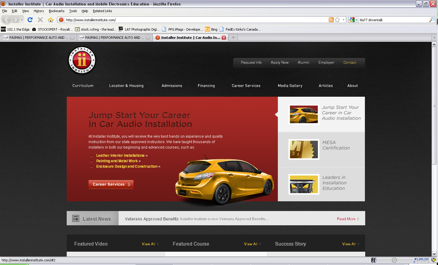This screenshot has width=438, height=265.
Task: Close the first PASMAG tab
Action: click(72, 38)
